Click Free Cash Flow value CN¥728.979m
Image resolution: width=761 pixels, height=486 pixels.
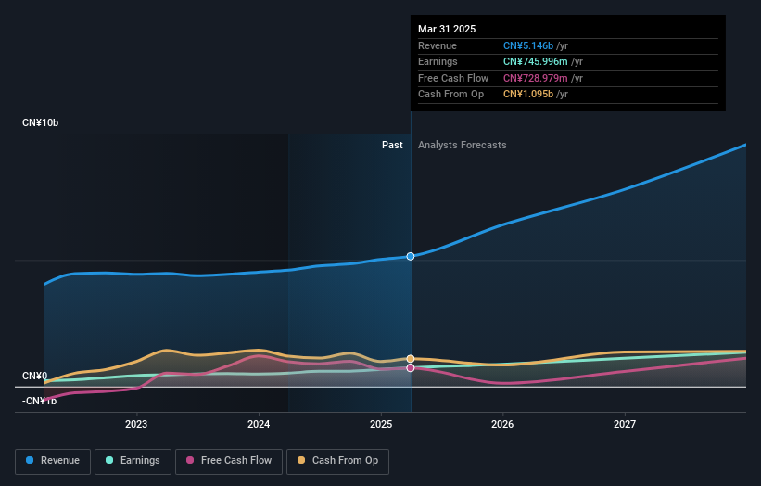click(536, 78)
